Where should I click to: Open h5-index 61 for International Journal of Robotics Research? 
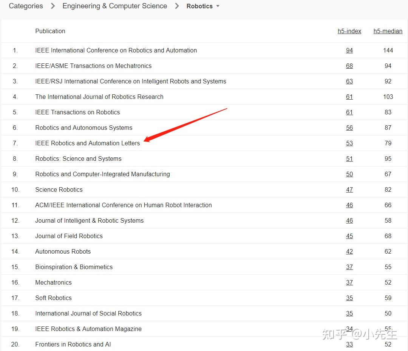(349, 97)
